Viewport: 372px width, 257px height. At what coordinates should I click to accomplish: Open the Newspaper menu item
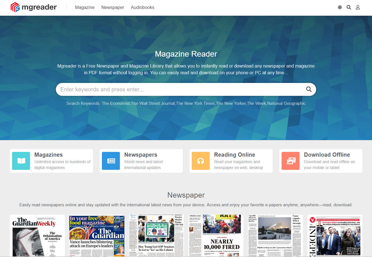tap(113, 8)
